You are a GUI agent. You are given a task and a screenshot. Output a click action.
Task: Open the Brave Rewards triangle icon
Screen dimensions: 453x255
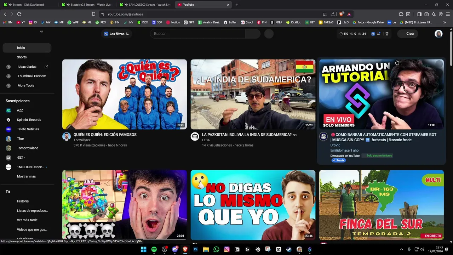(349, 14)
